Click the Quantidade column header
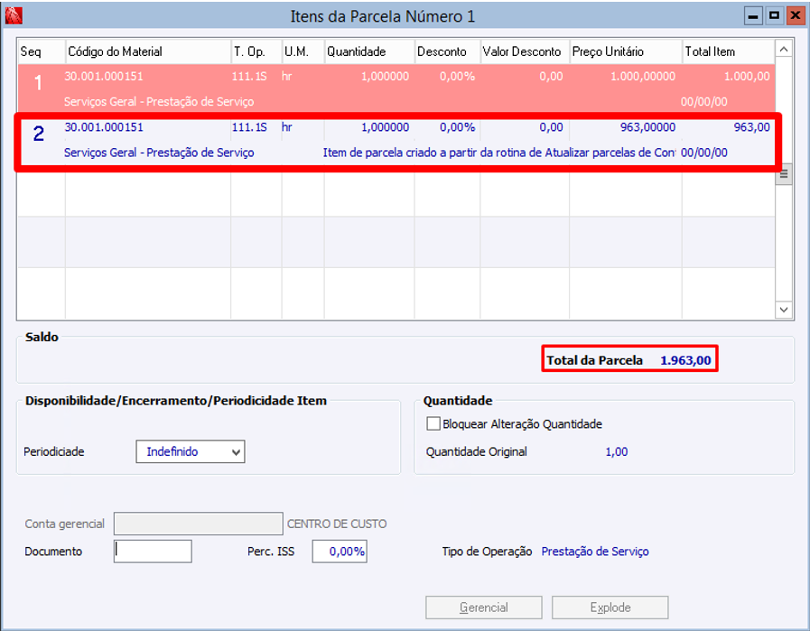 click(x=369, y=51)
